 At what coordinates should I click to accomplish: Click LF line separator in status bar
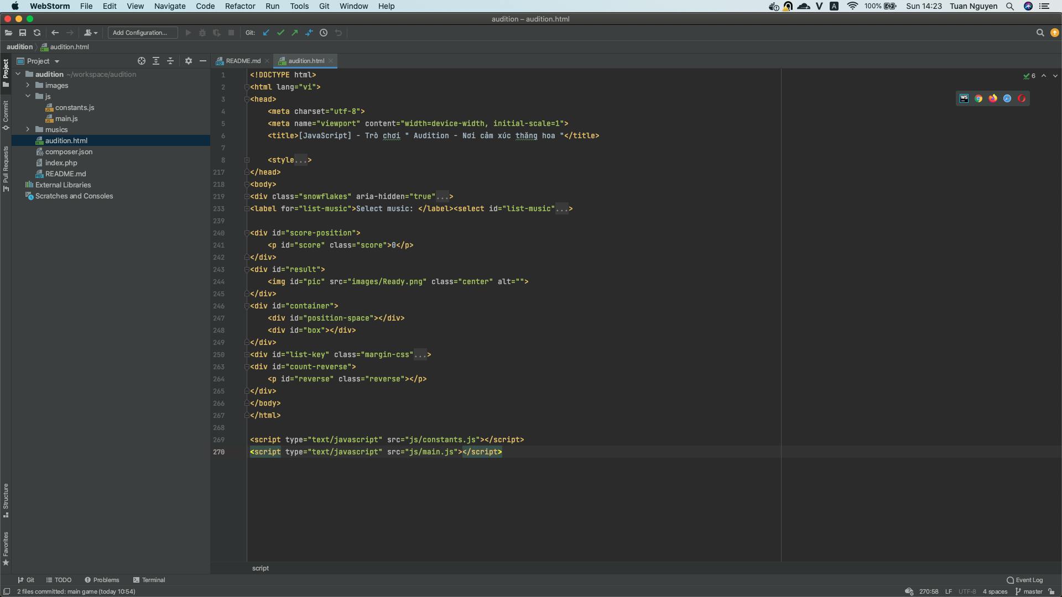point(949,591)
